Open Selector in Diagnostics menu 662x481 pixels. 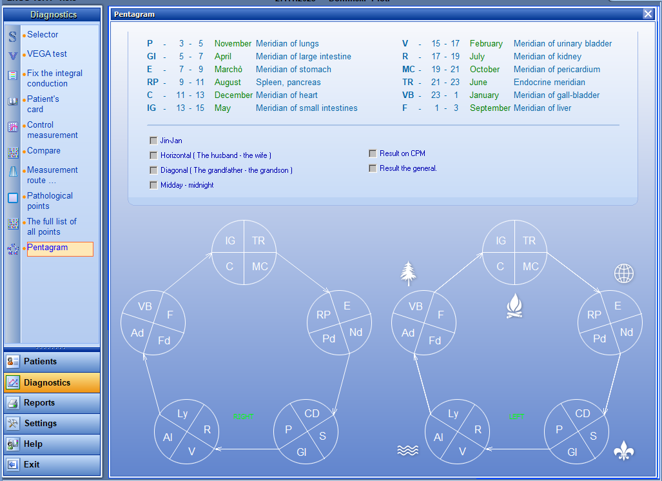[x=43, y=35]
